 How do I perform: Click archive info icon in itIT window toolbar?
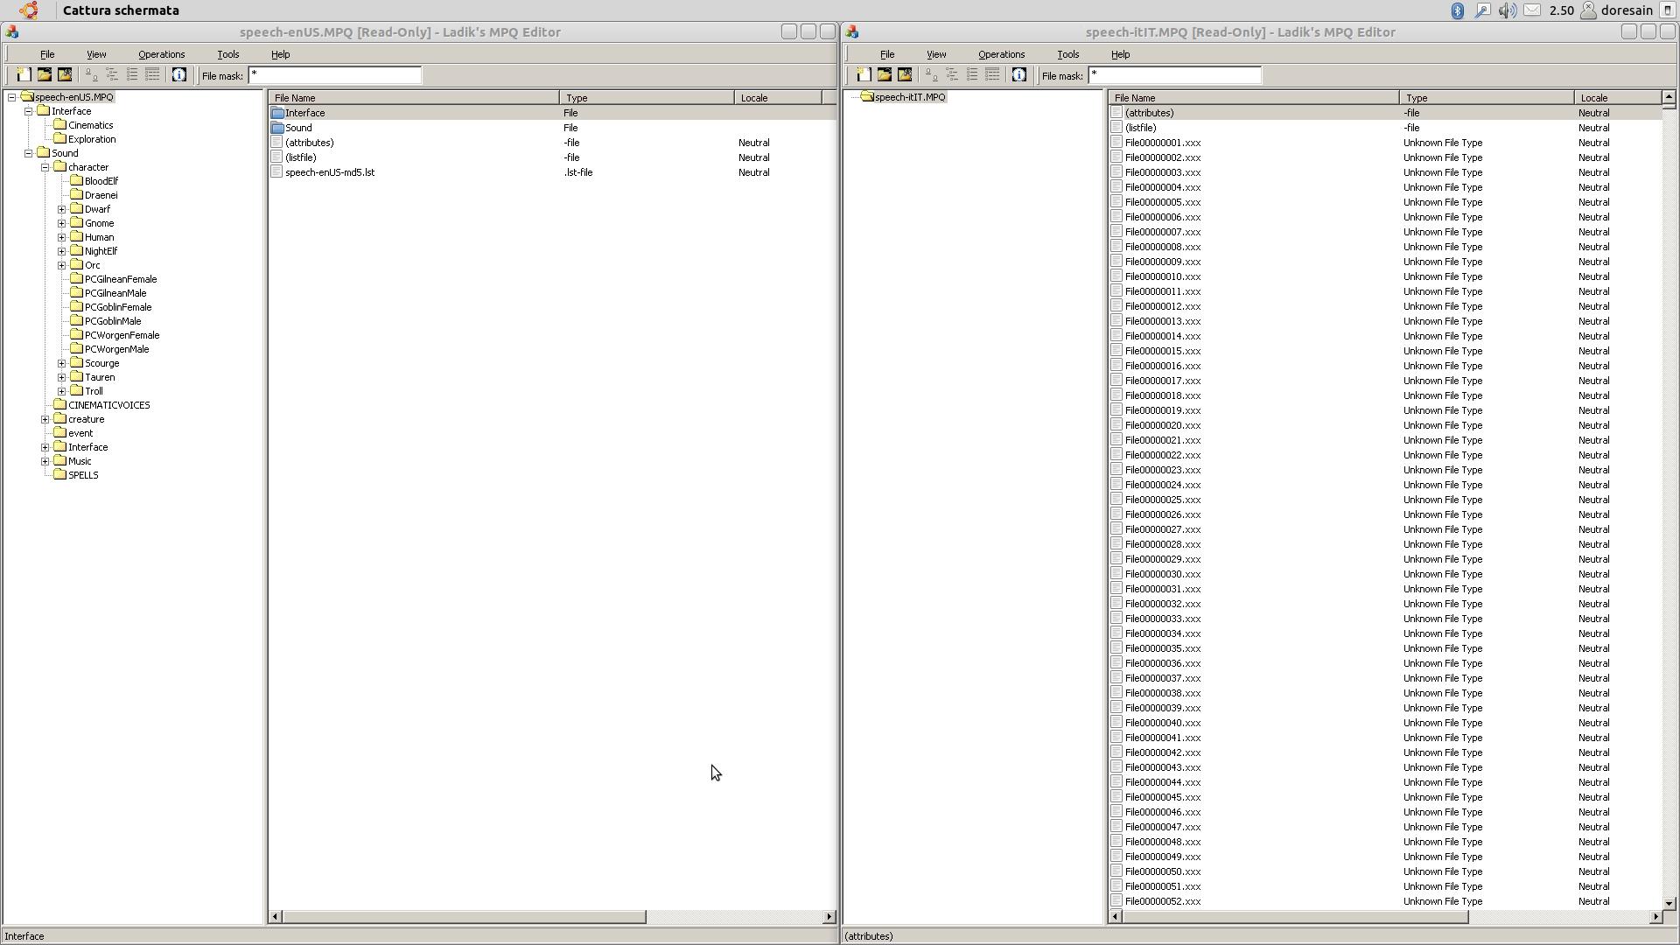click(1019, 75)
